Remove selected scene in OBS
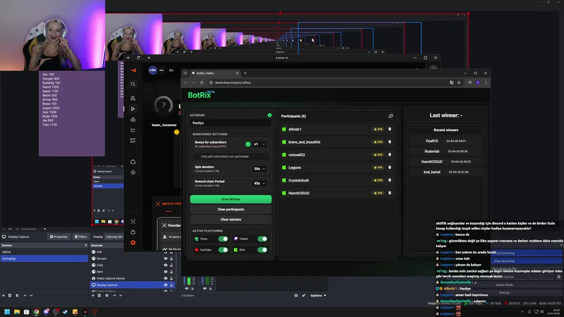 pos(10,295)
